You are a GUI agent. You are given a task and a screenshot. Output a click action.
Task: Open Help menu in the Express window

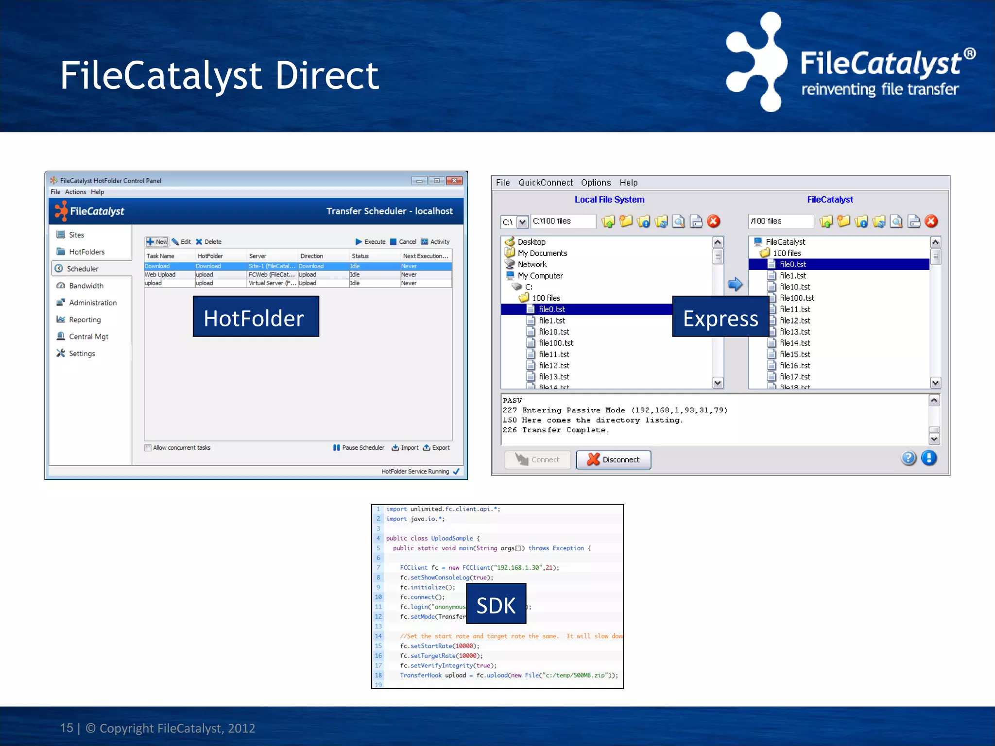point(628,183)
